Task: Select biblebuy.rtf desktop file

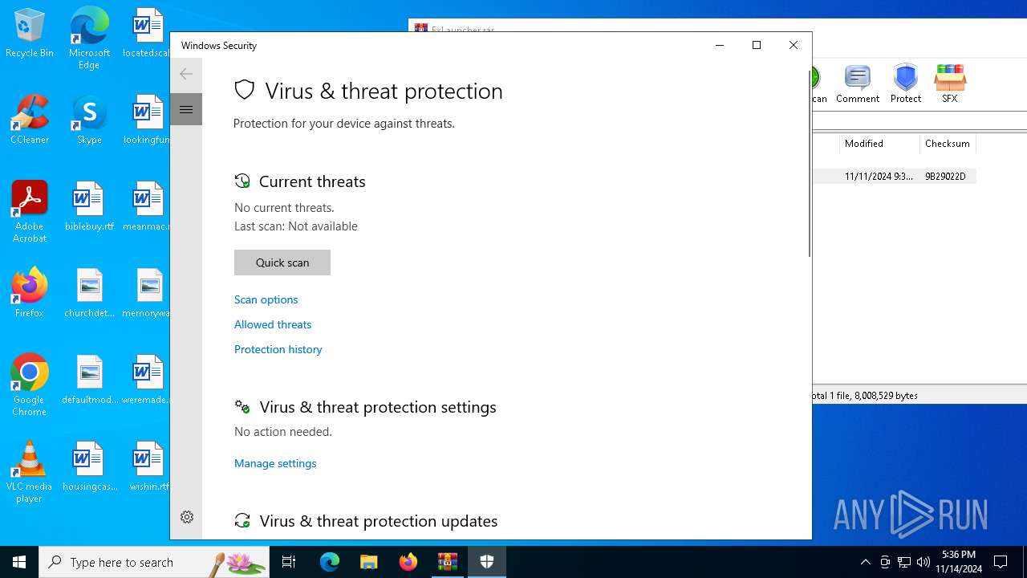Action: click(89, 206)
